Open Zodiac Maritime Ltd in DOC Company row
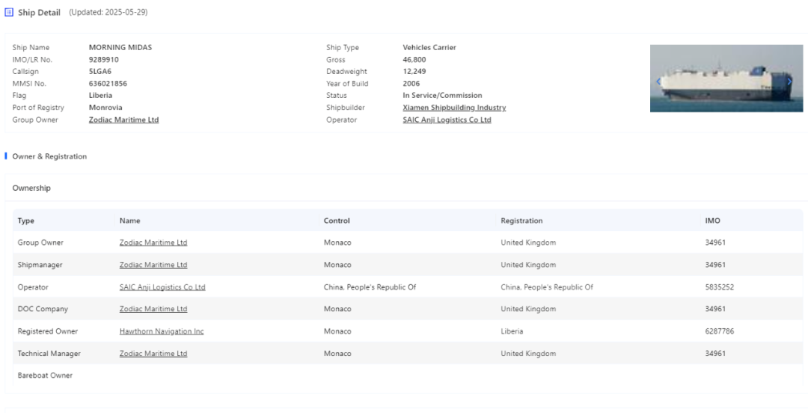The width and height of the screenshot is (808, 413). 153,309
